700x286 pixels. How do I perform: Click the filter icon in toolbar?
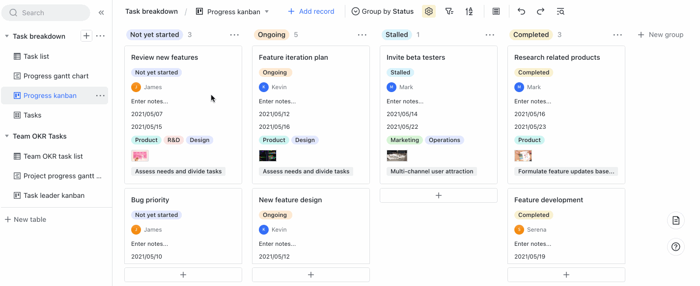tap(449, 11)
